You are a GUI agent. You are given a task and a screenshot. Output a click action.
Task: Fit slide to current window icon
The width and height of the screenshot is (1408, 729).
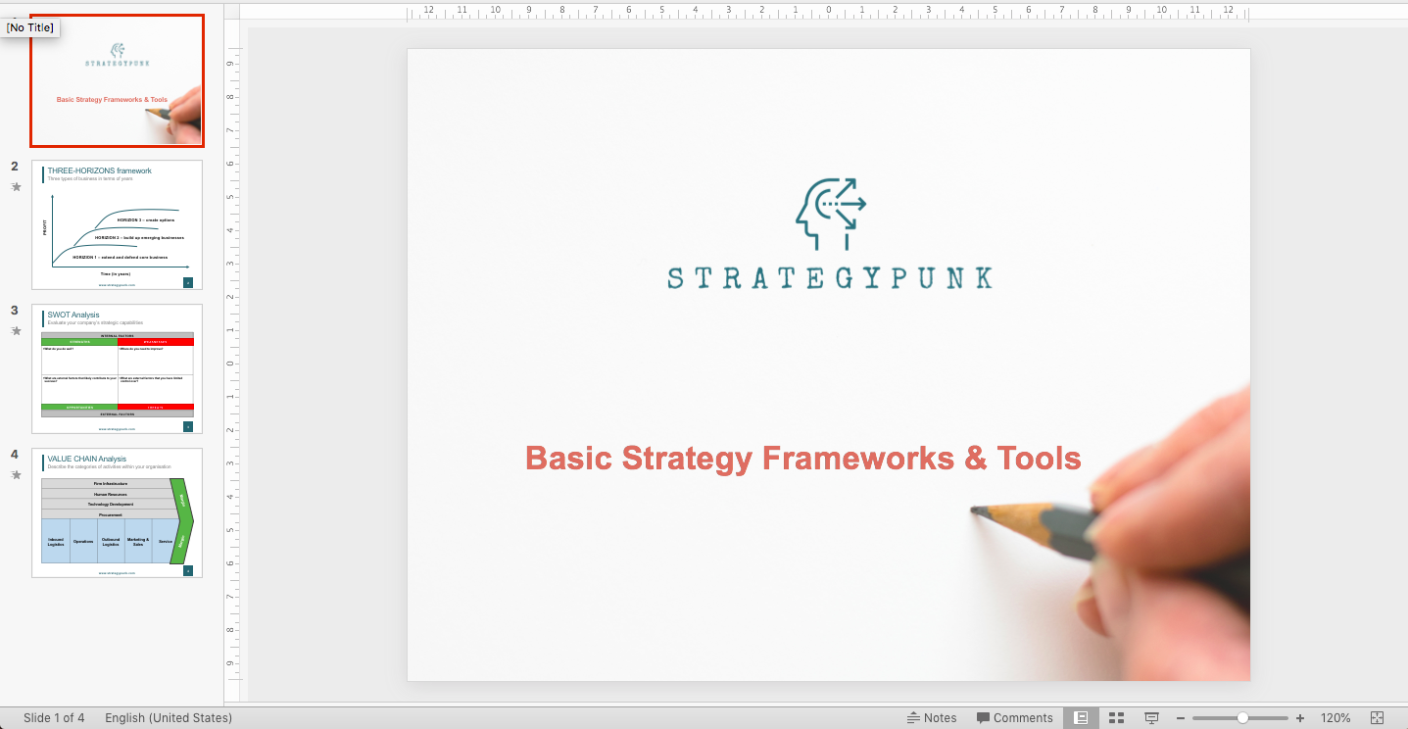click(1377, 718)
